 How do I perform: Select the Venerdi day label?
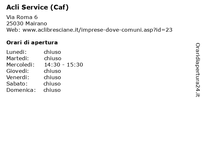pyautogui.click(x=18, y=77)
